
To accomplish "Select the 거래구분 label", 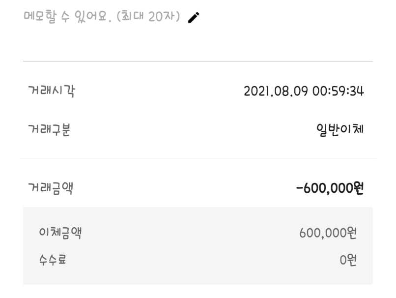I will tap(49, 130).
